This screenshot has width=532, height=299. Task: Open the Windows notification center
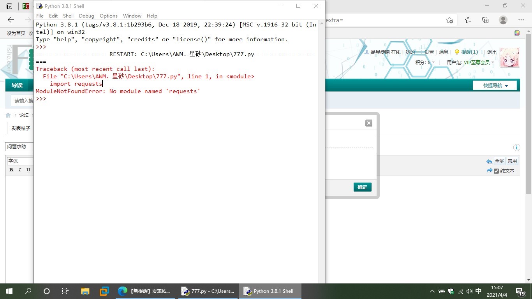(x=521, y=291)
